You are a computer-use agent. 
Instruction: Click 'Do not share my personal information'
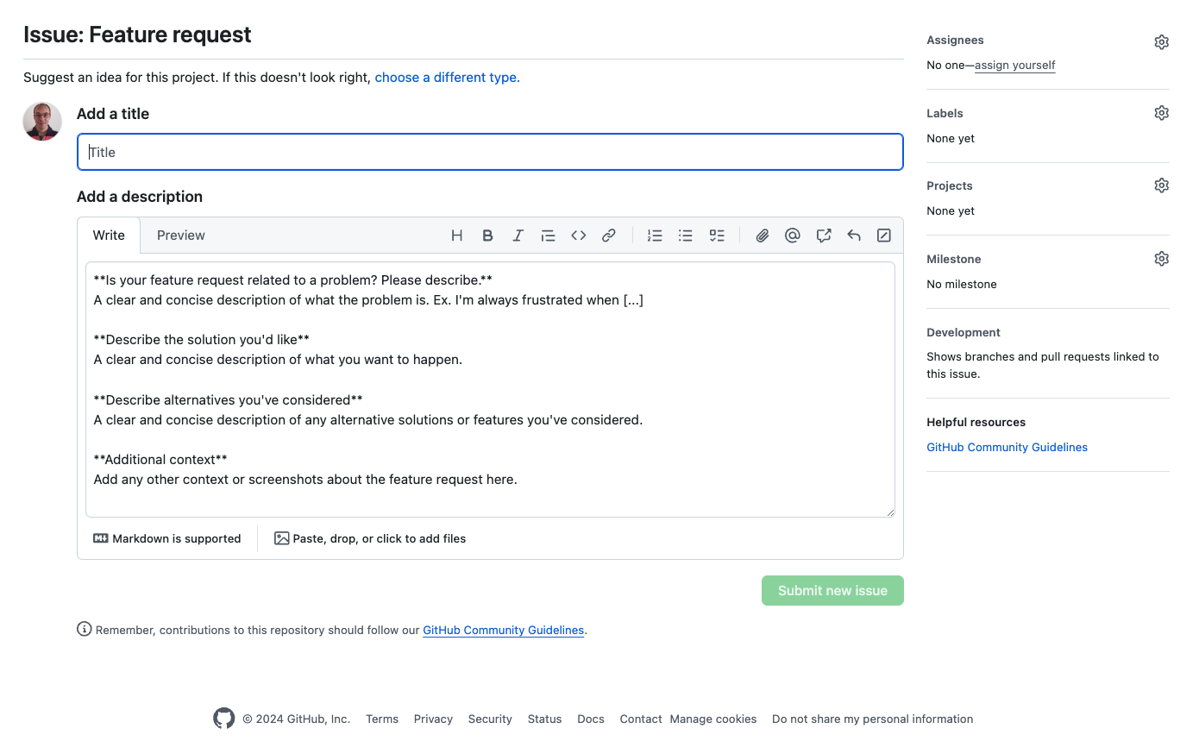tap(872, 719)
